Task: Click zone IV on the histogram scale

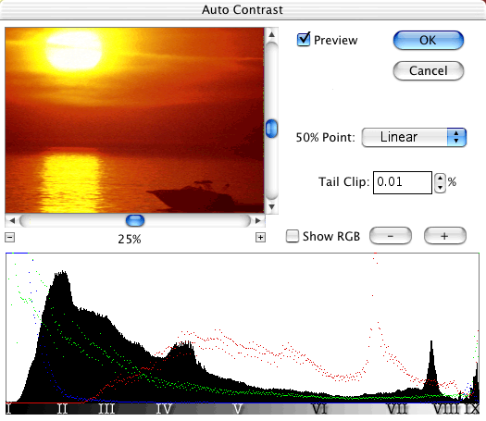Action: click(x=164, y=409)
